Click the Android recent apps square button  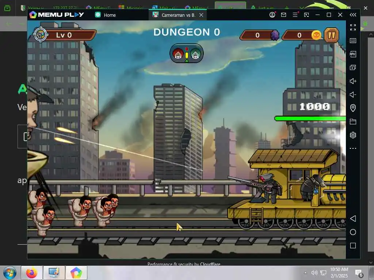[x=353, y=245]
